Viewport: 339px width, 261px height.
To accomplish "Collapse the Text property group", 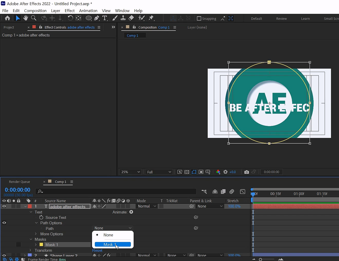I will 31,212.
